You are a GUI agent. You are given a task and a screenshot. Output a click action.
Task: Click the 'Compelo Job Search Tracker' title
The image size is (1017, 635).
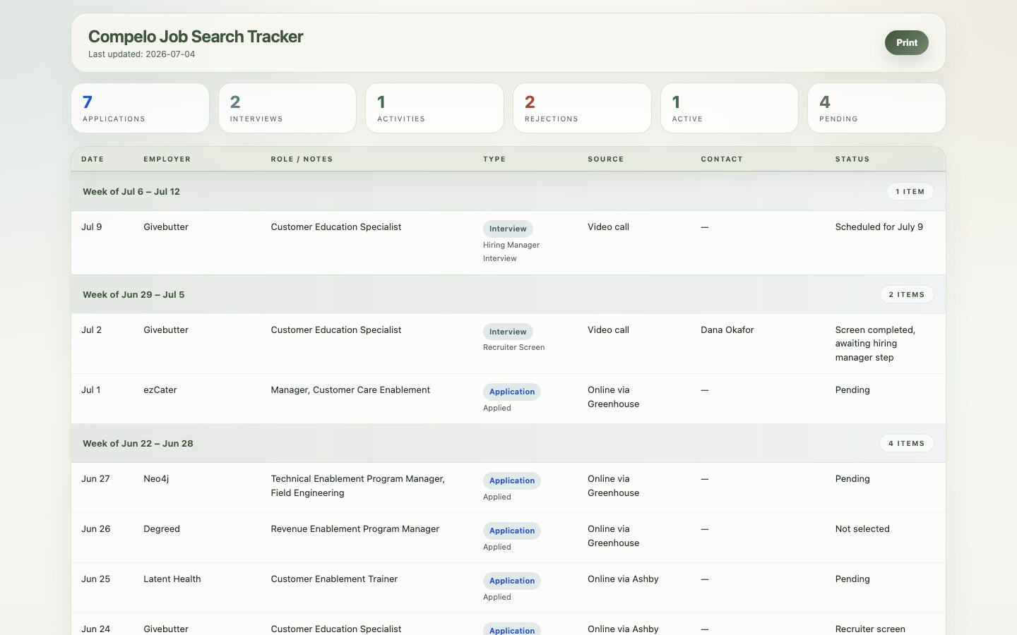pyautogui.click(x=196, y=37)
